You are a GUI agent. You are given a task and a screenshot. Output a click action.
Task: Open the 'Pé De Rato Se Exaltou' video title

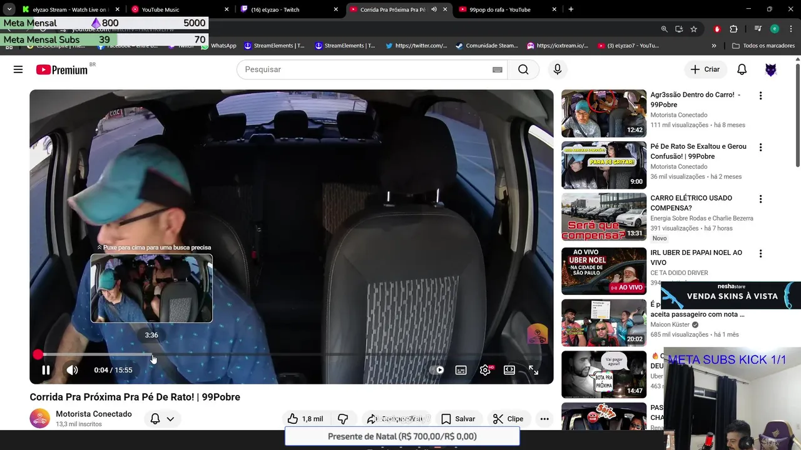click(x=698, y=151)
